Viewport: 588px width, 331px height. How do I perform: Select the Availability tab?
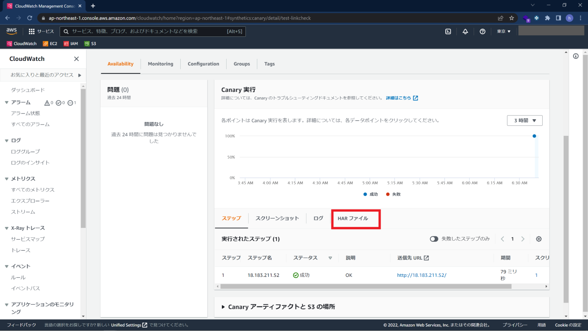120,64
